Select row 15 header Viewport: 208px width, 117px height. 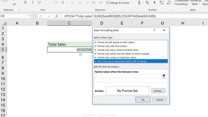(x=3, y=105)
